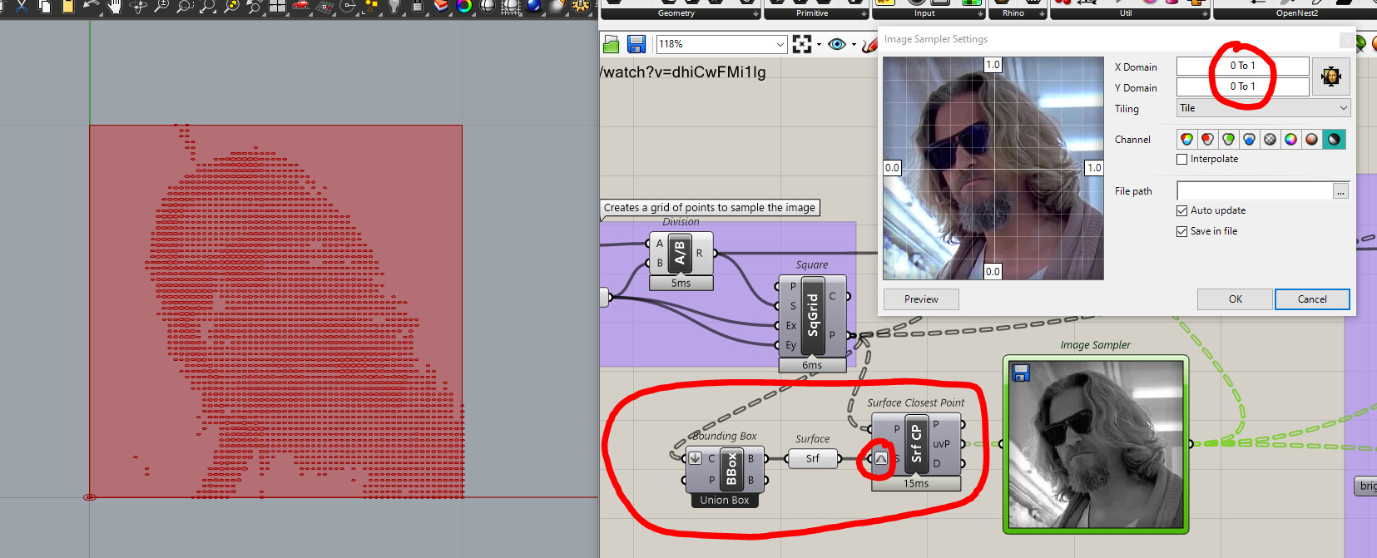Screen dimensions: 1377x558
Task: Click the Input panel label
Action: tap(924, 13)
